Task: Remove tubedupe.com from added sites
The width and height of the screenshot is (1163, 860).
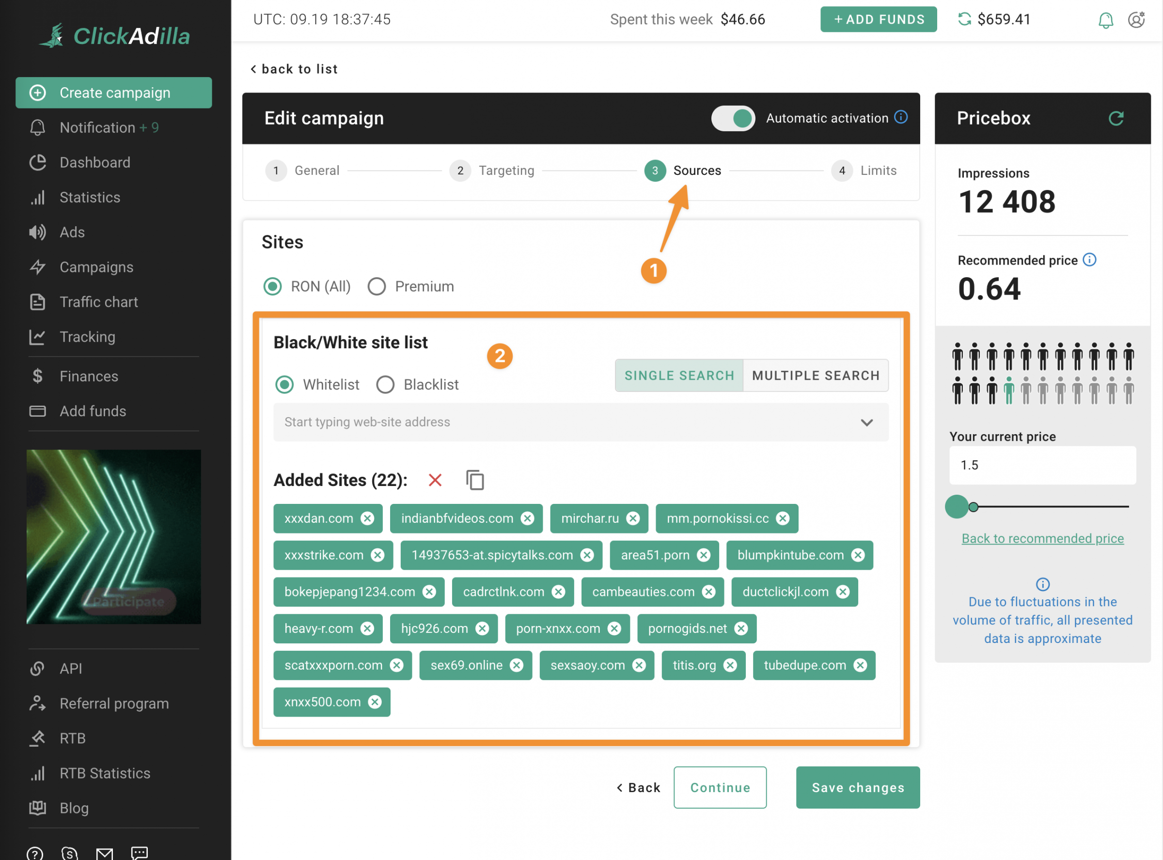Action: pyautogui.click(x=860, y=665)
